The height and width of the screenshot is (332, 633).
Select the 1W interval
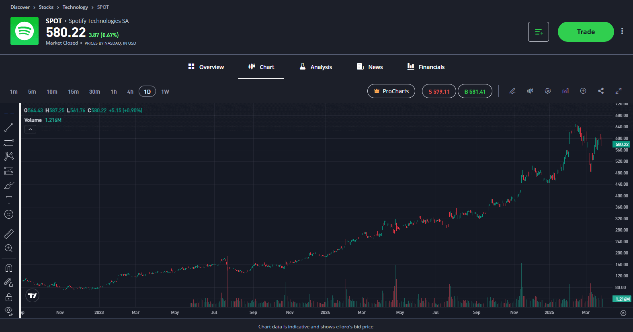pos(165,92)
